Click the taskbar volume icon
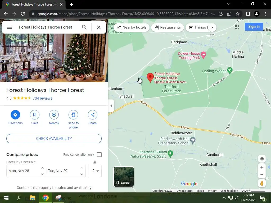This screenshot has height=203, width=271. click(x=237, y=198)
